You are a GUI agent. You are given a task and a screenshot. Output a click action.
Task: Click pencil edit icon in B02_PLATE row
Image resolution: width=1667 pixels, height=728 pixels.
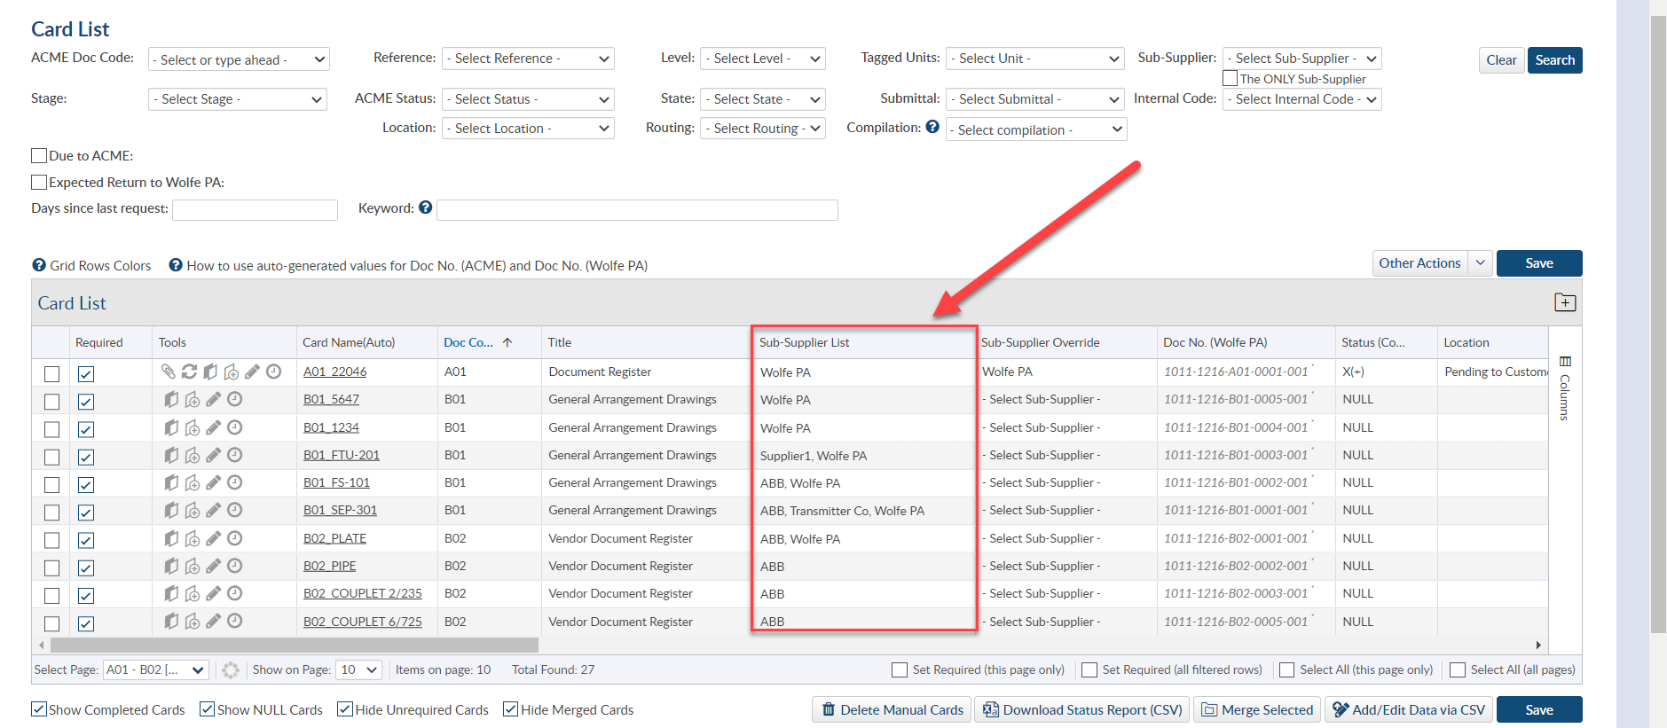coord(213,538)
